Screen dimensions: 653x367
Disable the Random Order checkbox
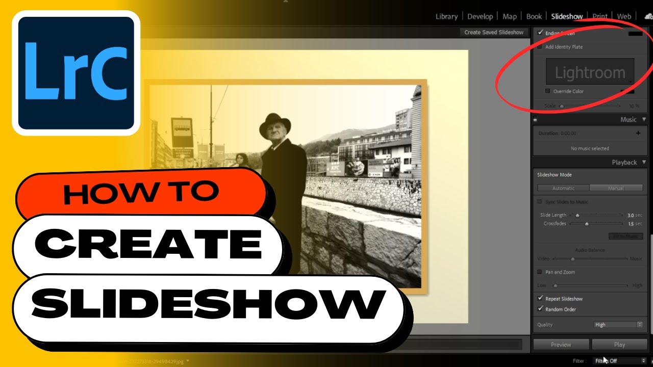coord(540,309)
